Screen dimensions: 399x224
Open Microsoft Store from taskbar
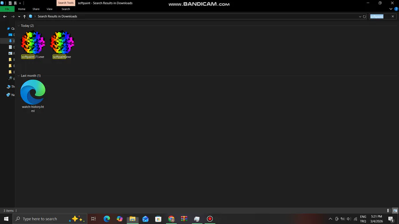point(158,219)
